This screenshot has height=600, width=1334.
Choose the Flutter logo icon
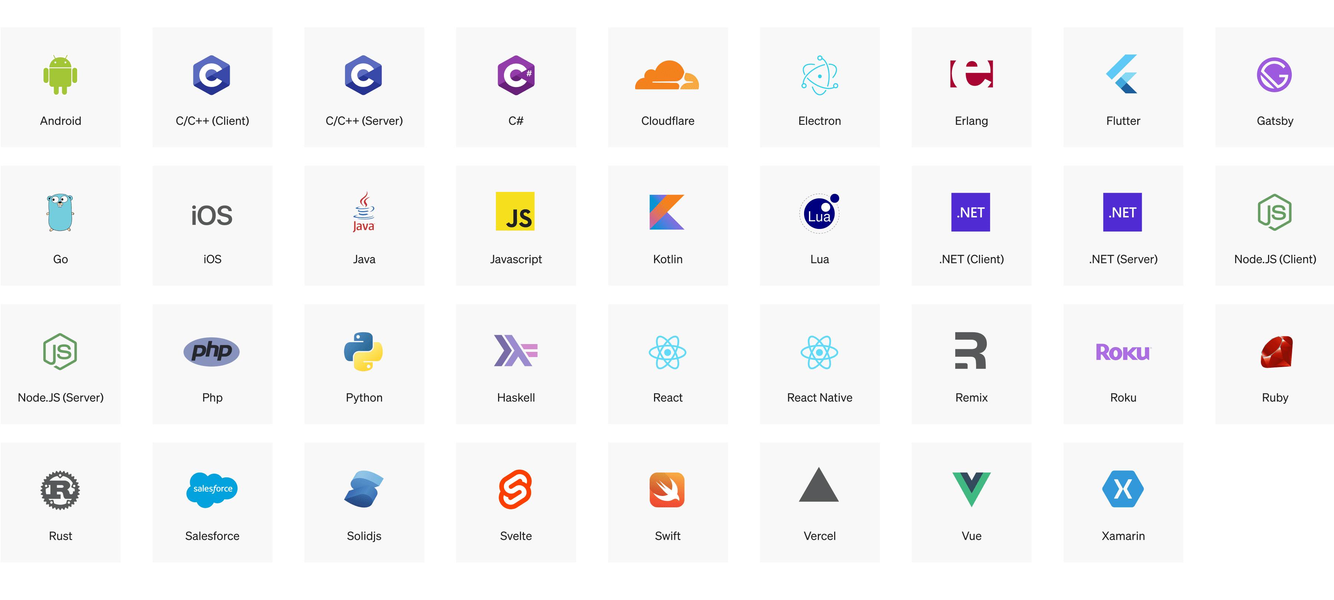(x=1122, y=74)
